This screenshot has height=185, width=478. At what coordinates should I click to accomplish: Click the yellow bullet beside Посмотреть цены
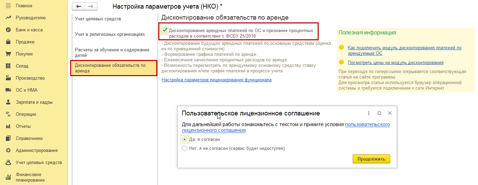(341, 62)
